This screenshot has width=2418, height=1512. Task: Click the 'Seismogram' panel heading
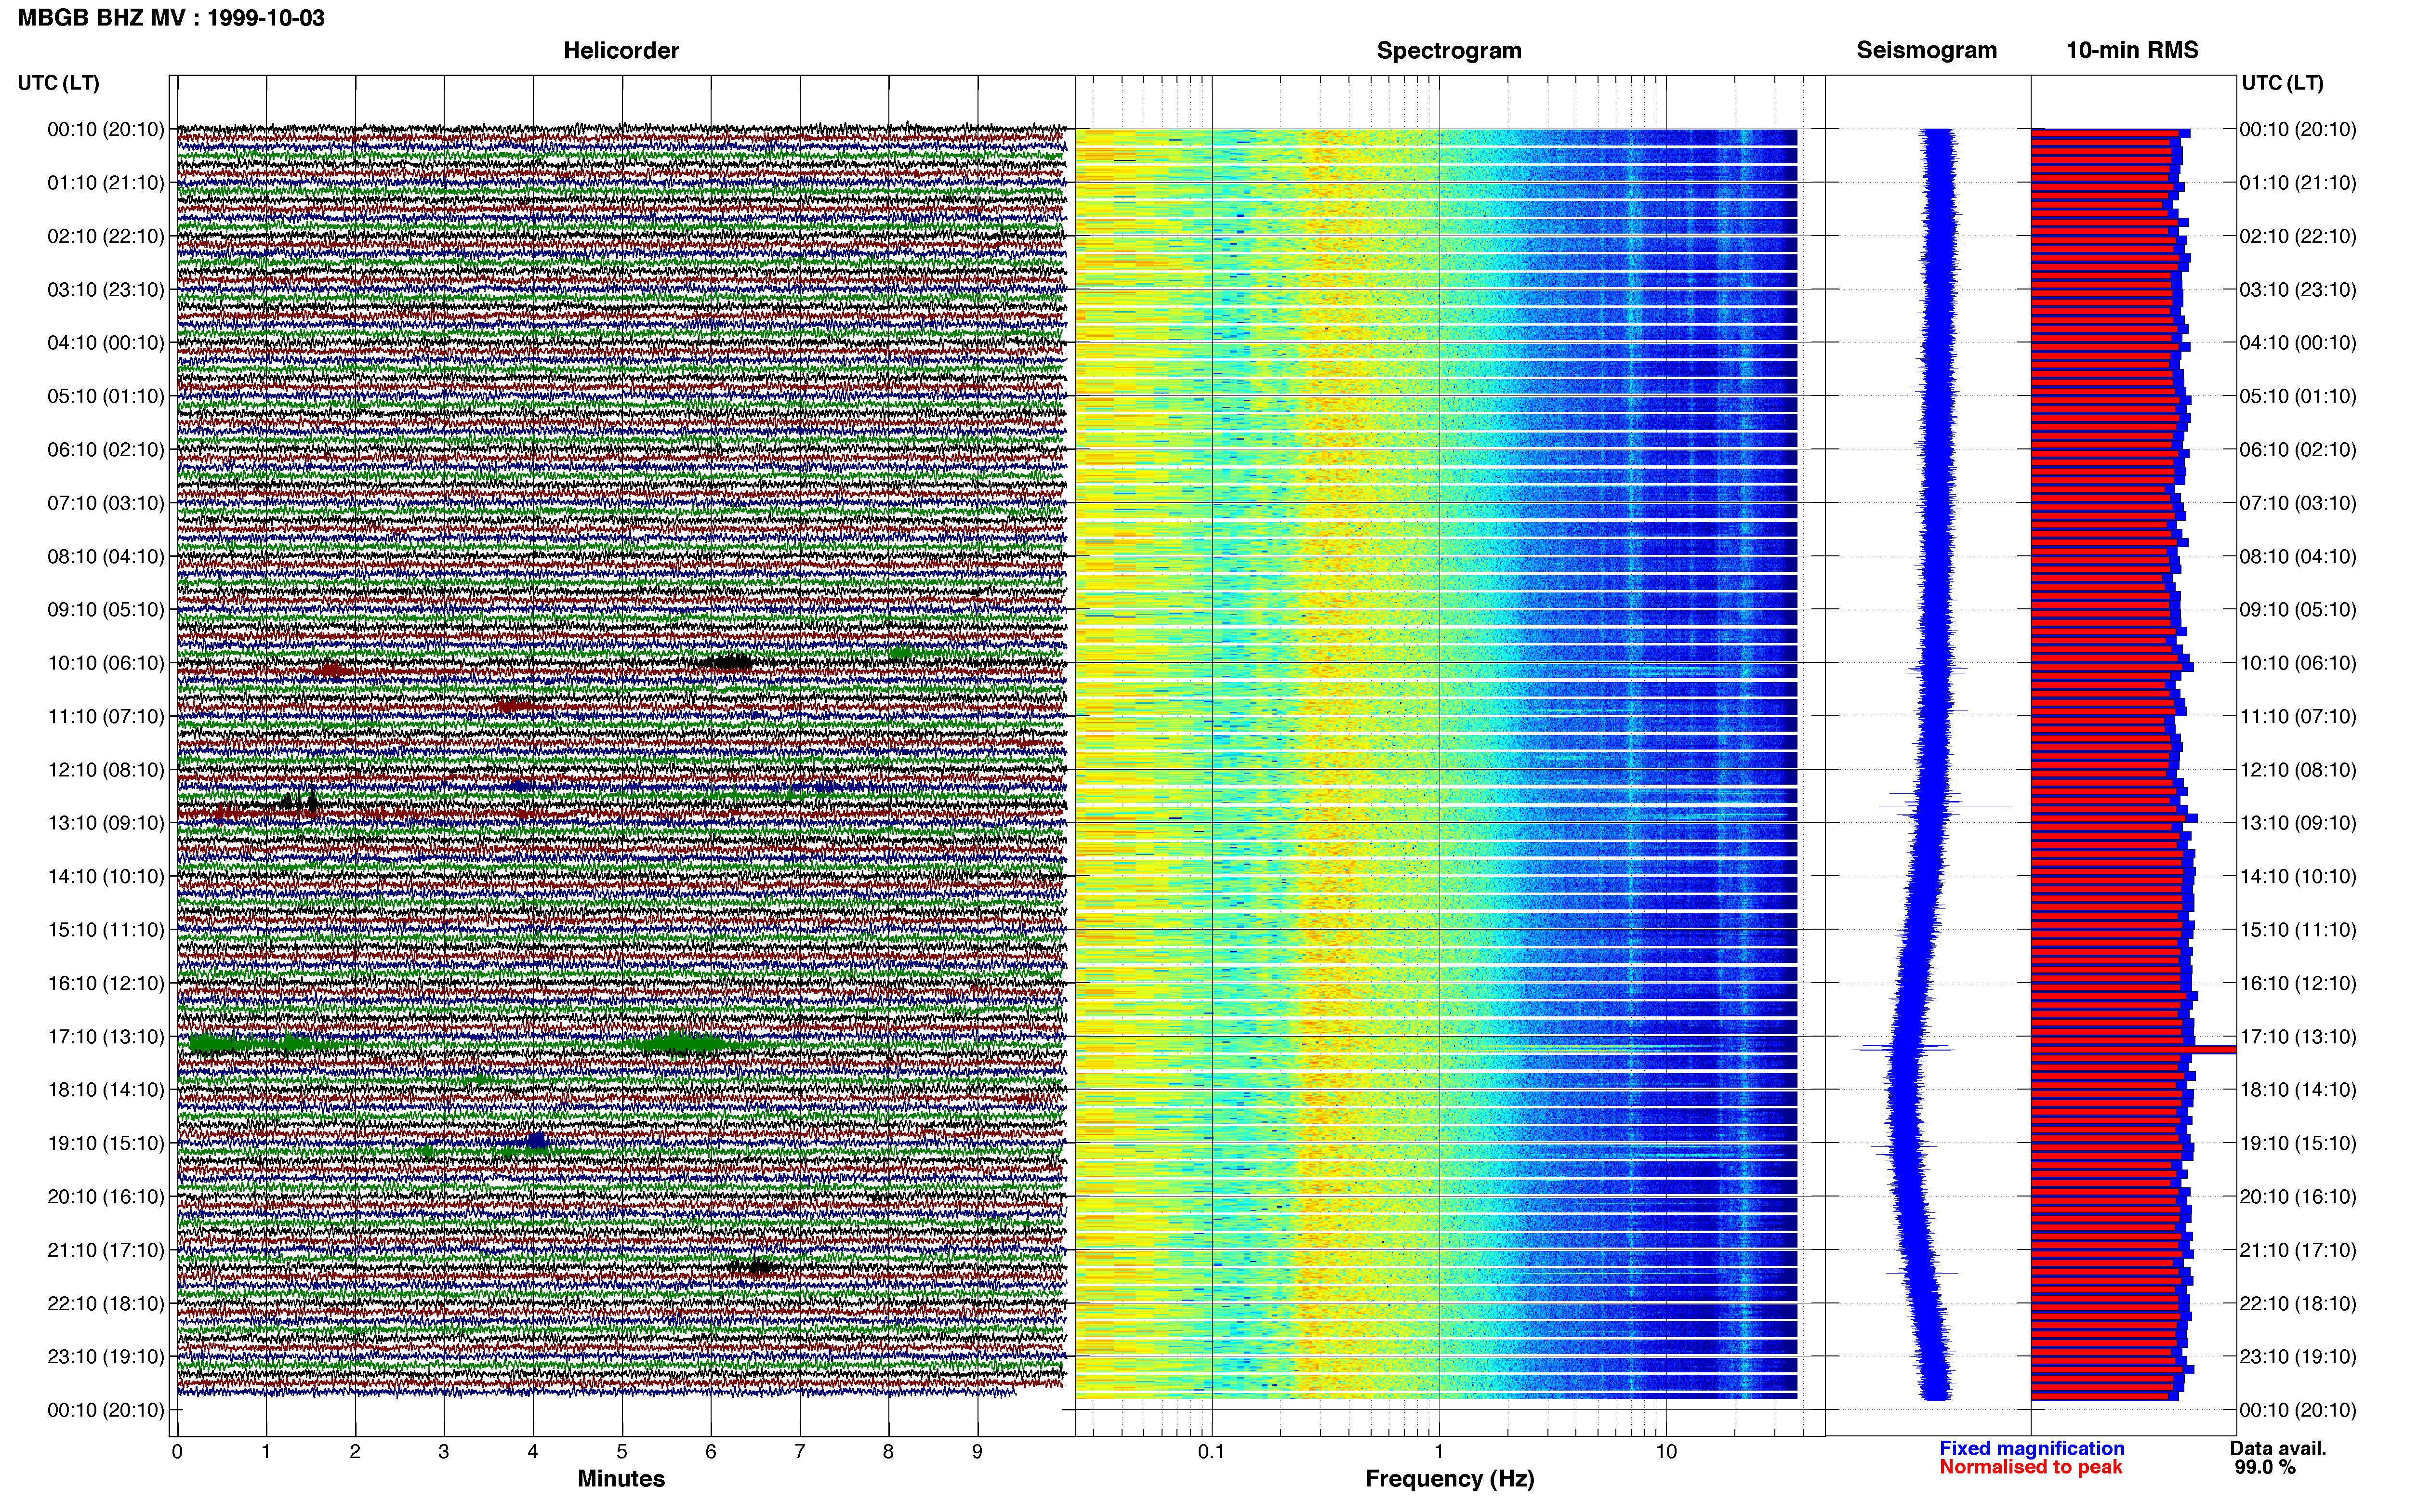point(1926,50)
